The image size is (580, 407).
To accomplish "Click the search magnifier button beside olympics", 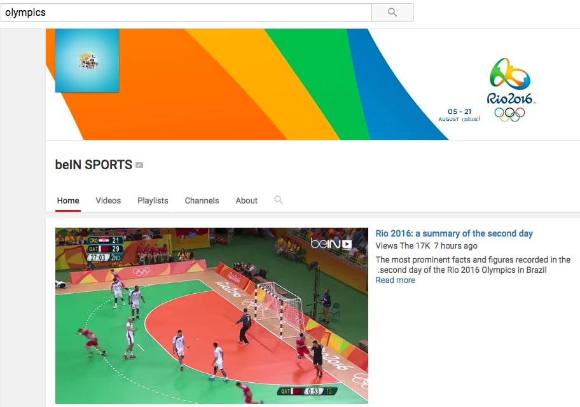I will point(392,13).
